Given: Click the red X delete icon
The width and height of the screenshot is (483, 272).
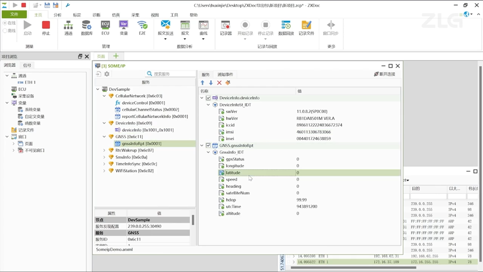Looking at the screenshot, I should coord(219,83).
